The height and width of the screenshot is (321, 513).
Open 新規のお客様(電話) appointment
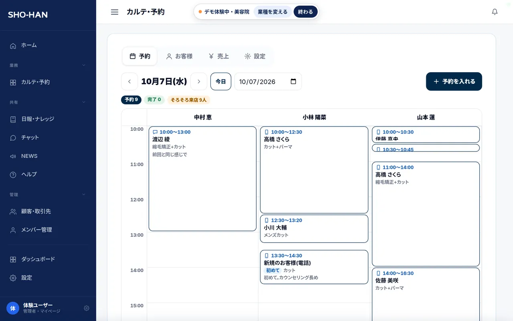(314, 267)
